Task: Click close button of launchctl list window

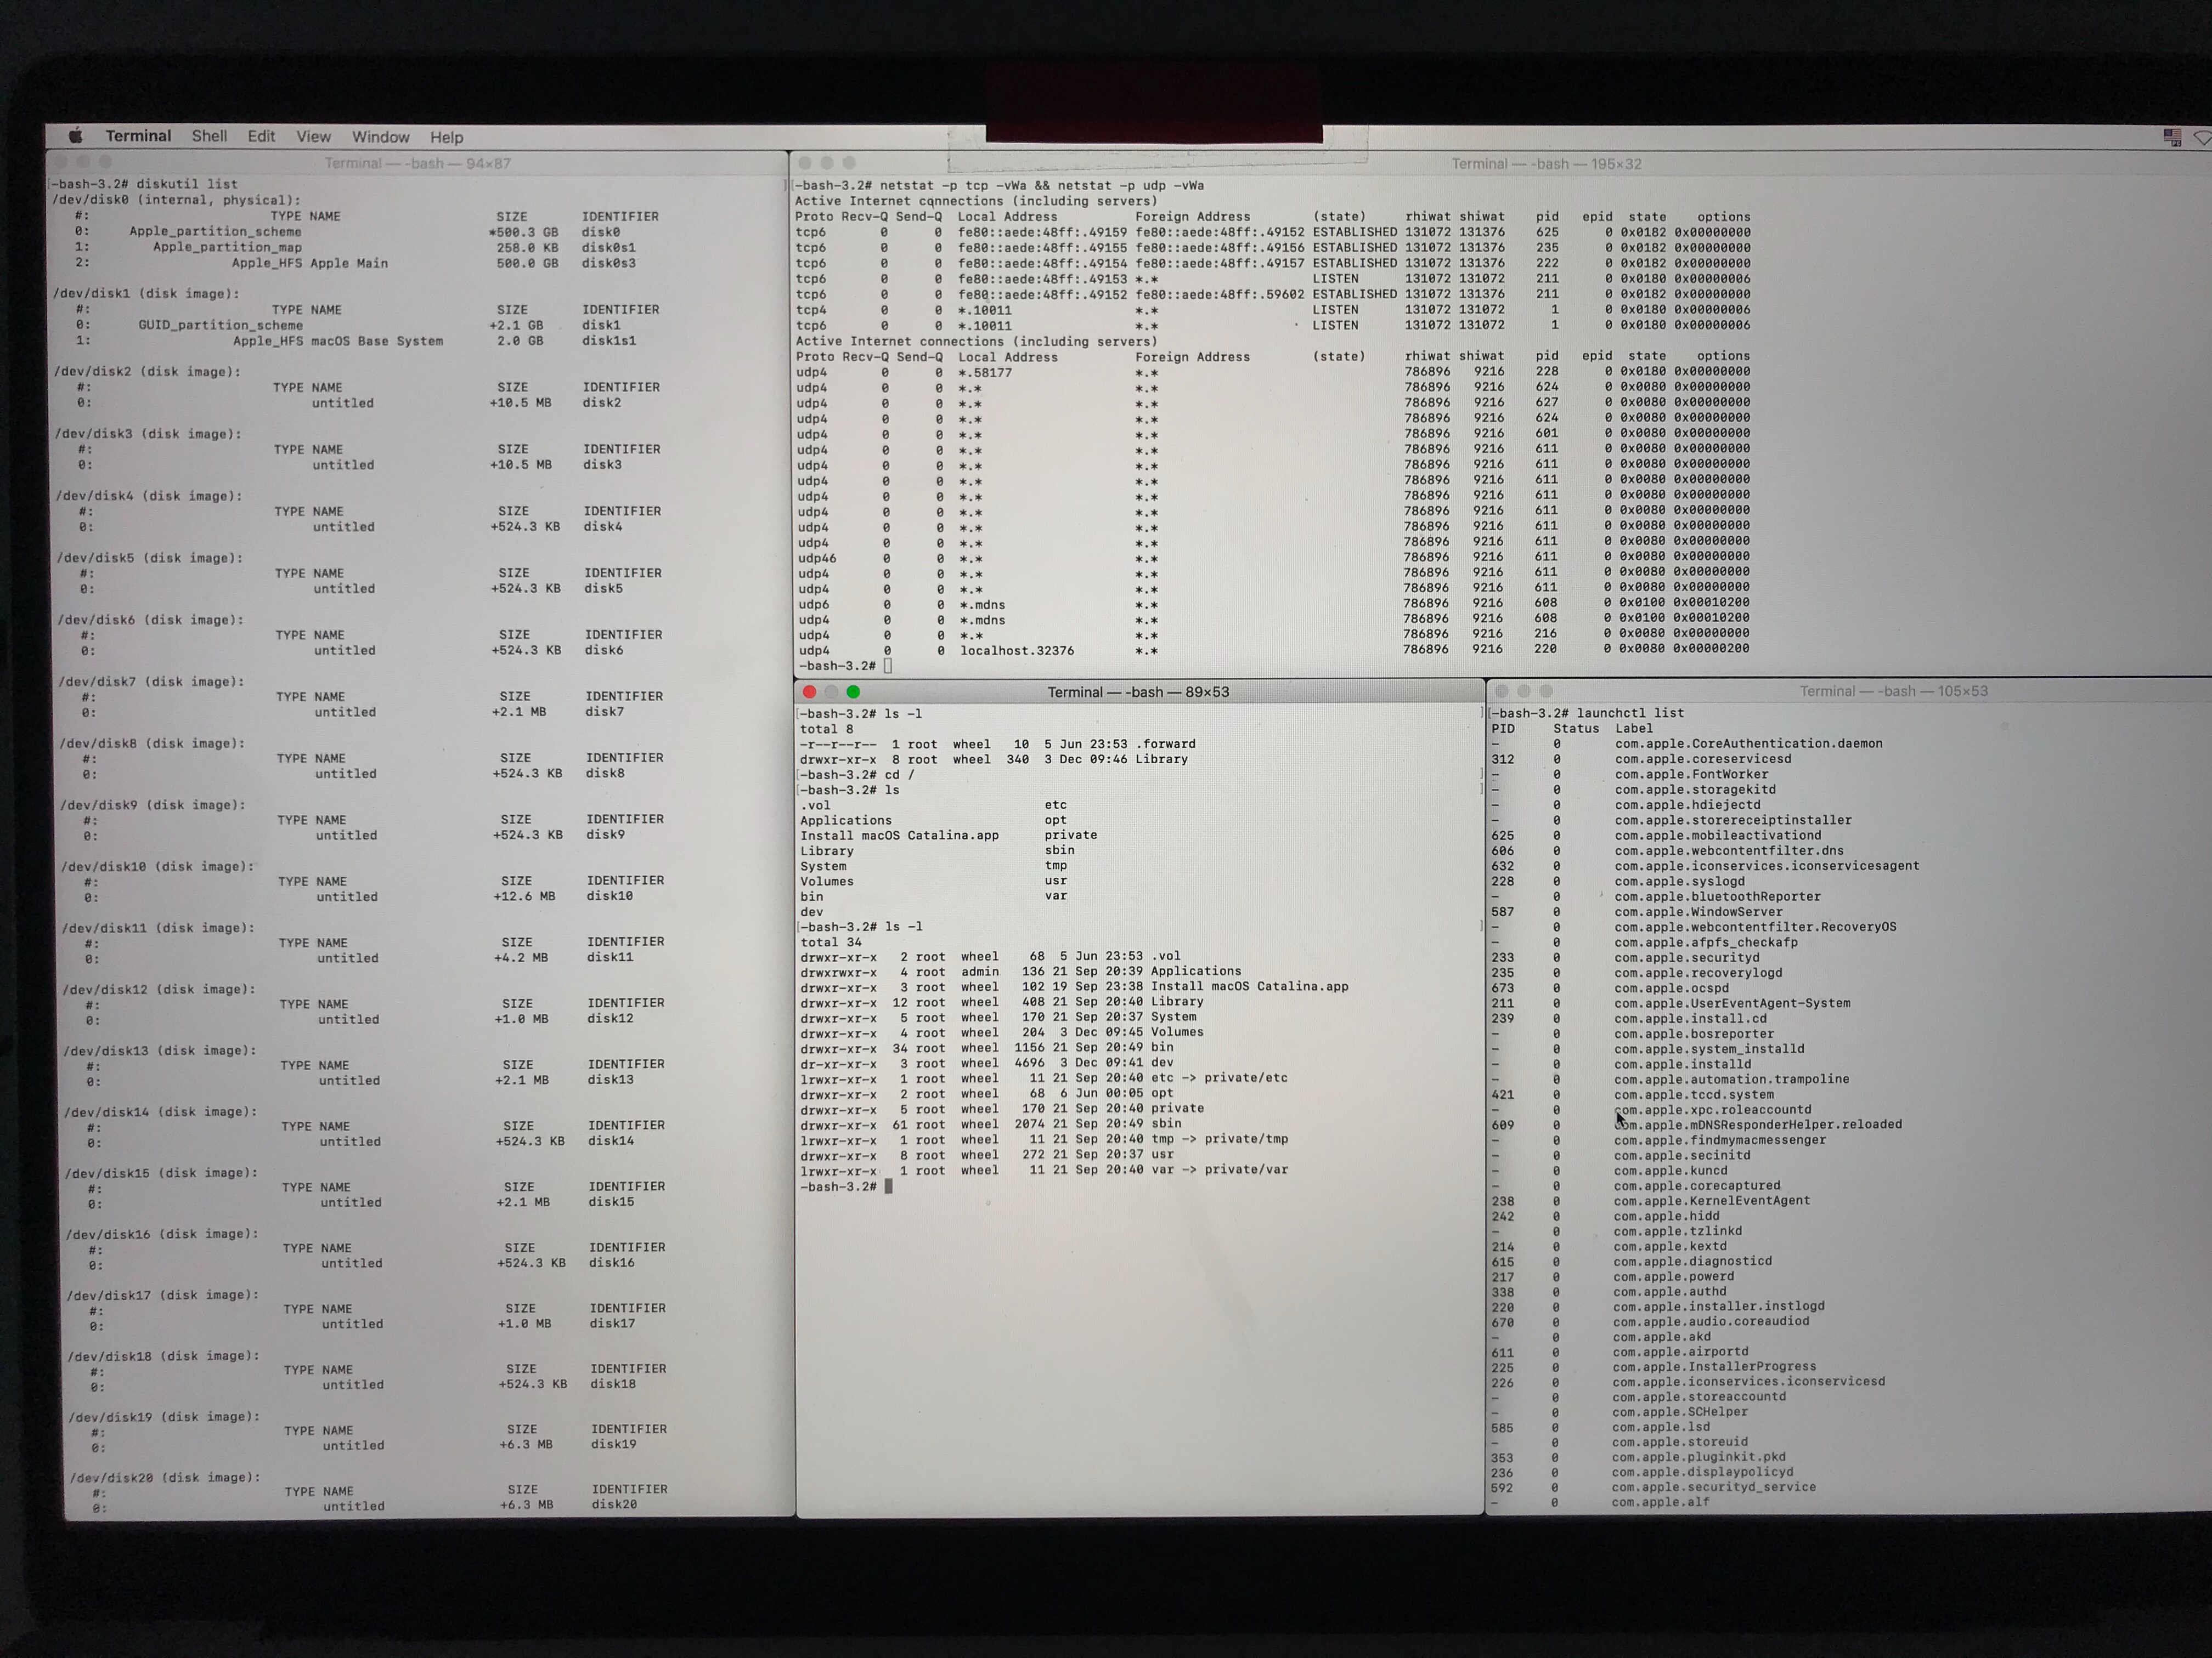Action: [1501, 691]
